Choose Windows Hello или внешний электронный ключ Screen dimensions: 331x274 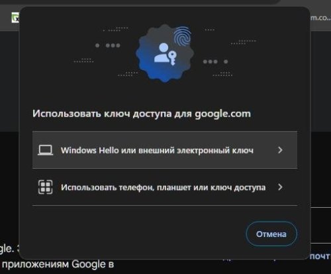[165, 150]
